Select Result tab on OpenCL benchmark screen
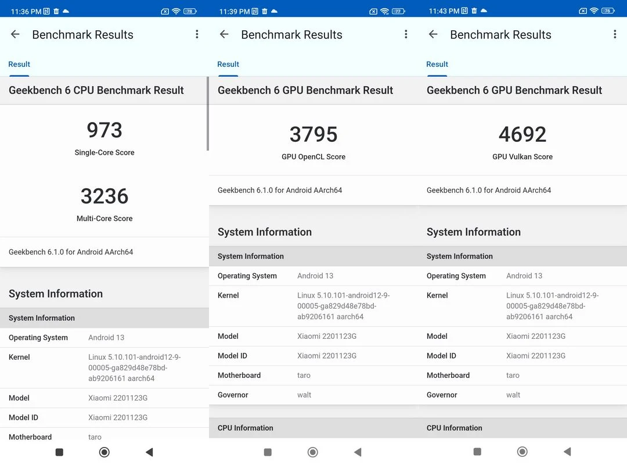627x465 pixels. [x=228, y=65]
